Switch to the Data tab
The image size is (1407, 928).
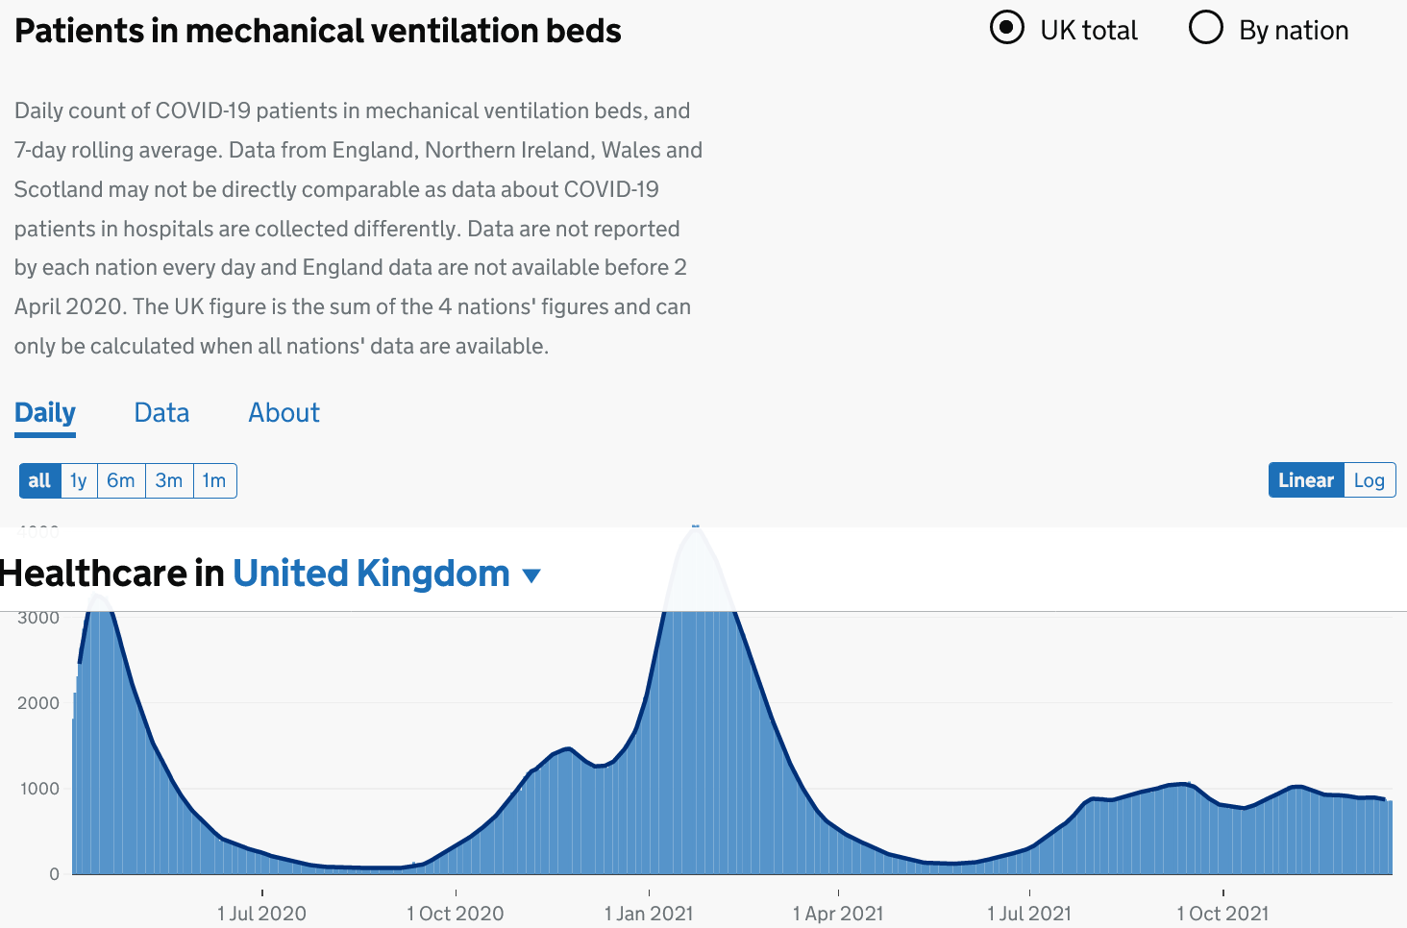pyautogui.click(x=161, y=413)
